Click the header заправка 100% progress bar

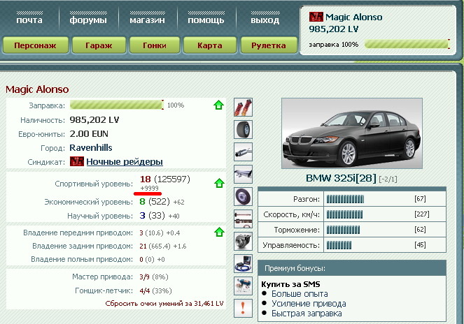pyautogui.click(x=407, y=44)
